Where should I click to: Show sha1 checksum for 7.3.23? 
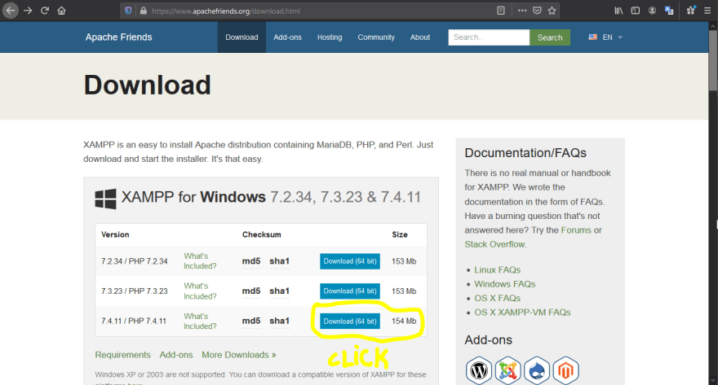pyautogui.click(x=279, y=291)
